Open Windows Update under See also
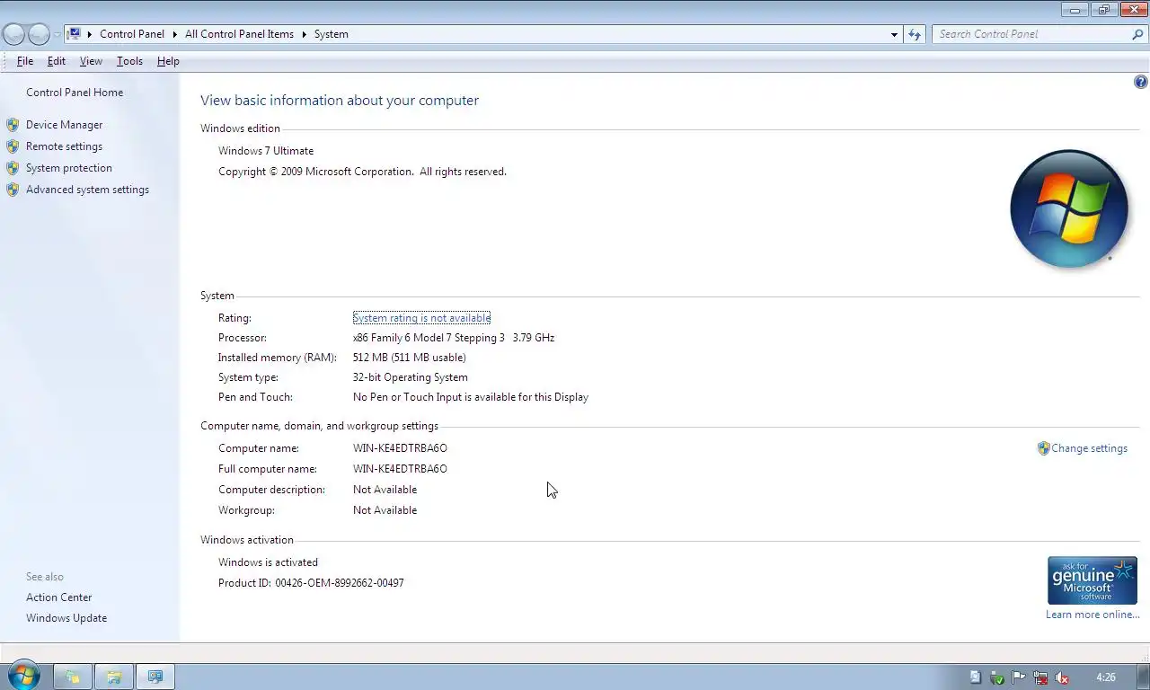The width and height of the screenshot is (1150, 690). coord(66,618)
